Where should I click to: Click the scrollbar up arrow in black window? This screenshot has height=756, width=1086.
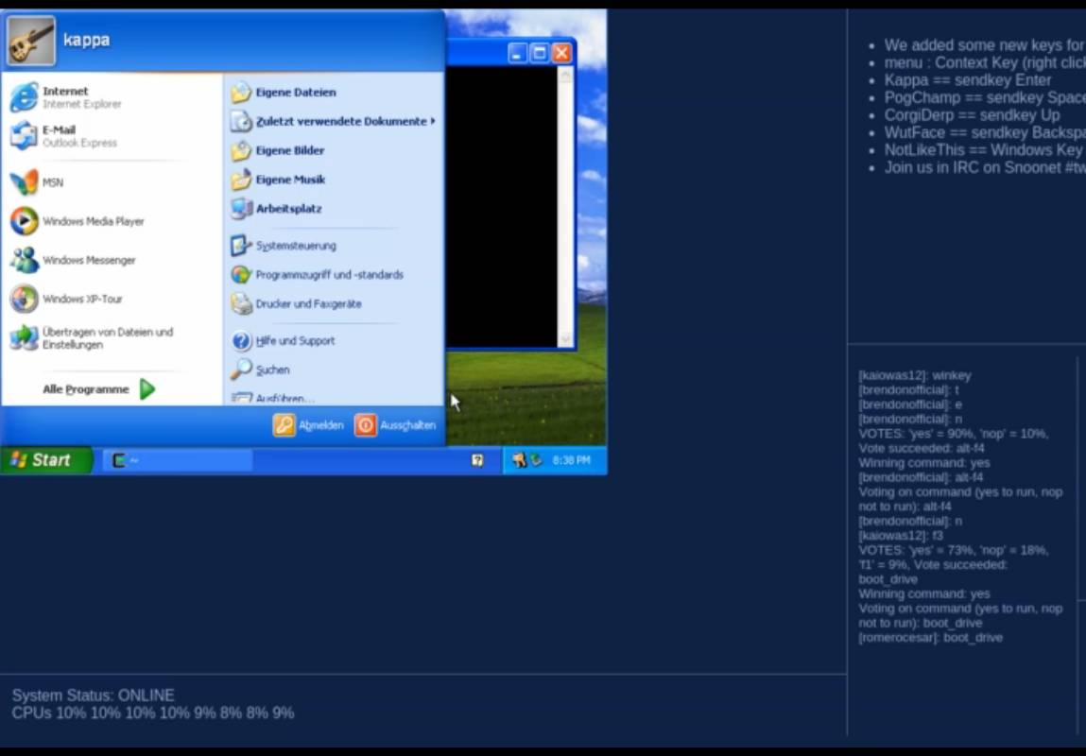565,74
